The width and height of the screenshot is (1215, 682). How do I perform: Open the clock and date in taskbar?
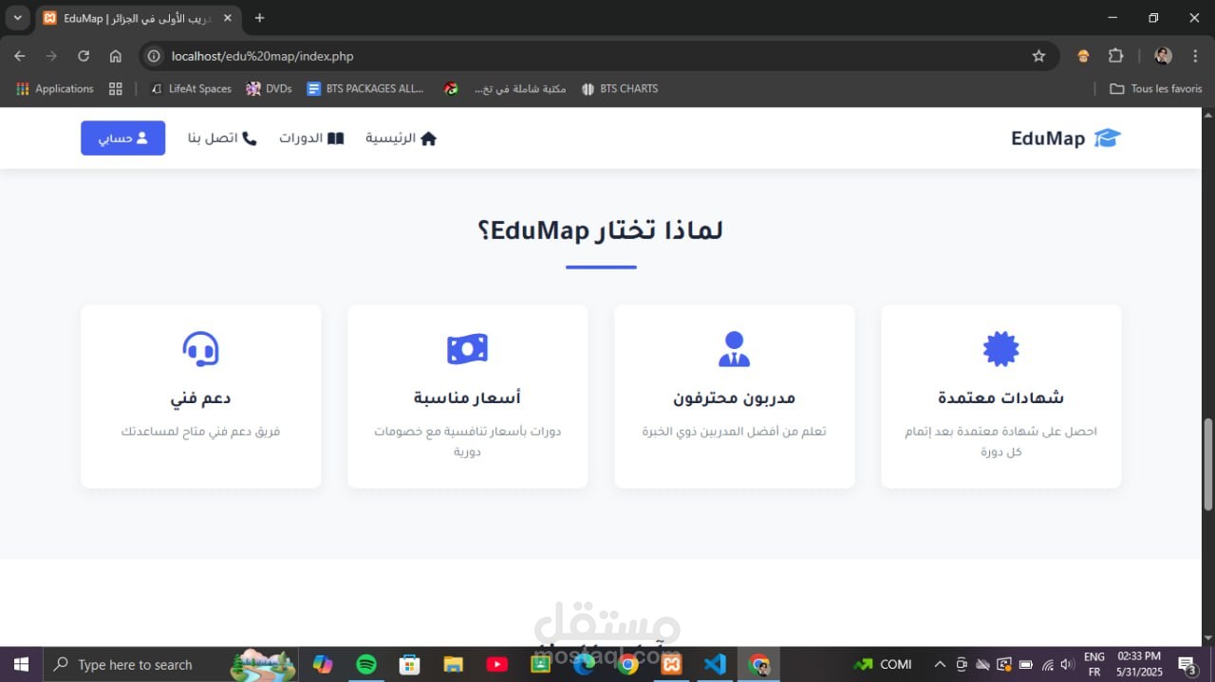pos(1139,664)
